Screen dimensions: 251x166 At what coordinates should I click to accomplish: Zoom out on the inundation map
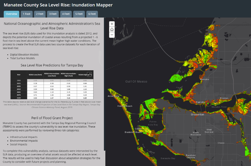[112, 35]
